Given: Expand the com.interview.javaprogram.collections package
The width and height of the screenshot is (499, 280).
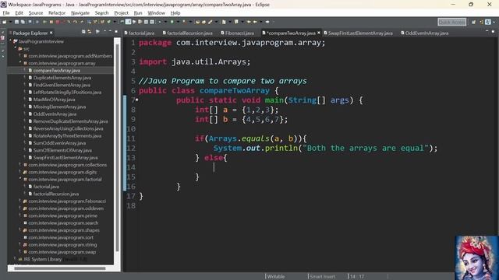Looking at the screenshot, I should 20,165.
